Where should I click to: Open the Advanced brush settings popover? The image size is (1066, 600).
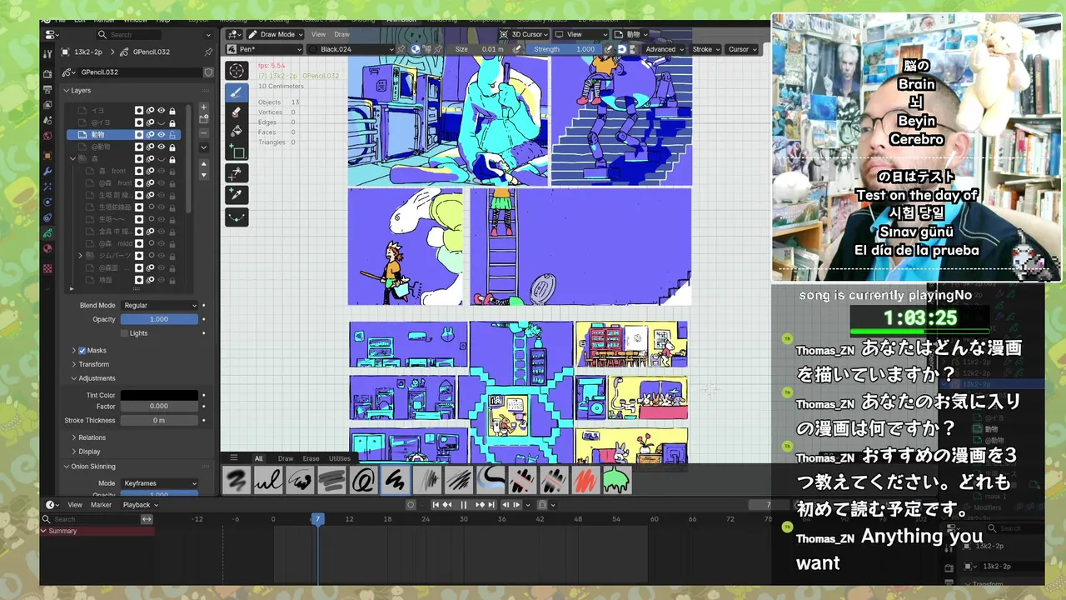point(665,49)
